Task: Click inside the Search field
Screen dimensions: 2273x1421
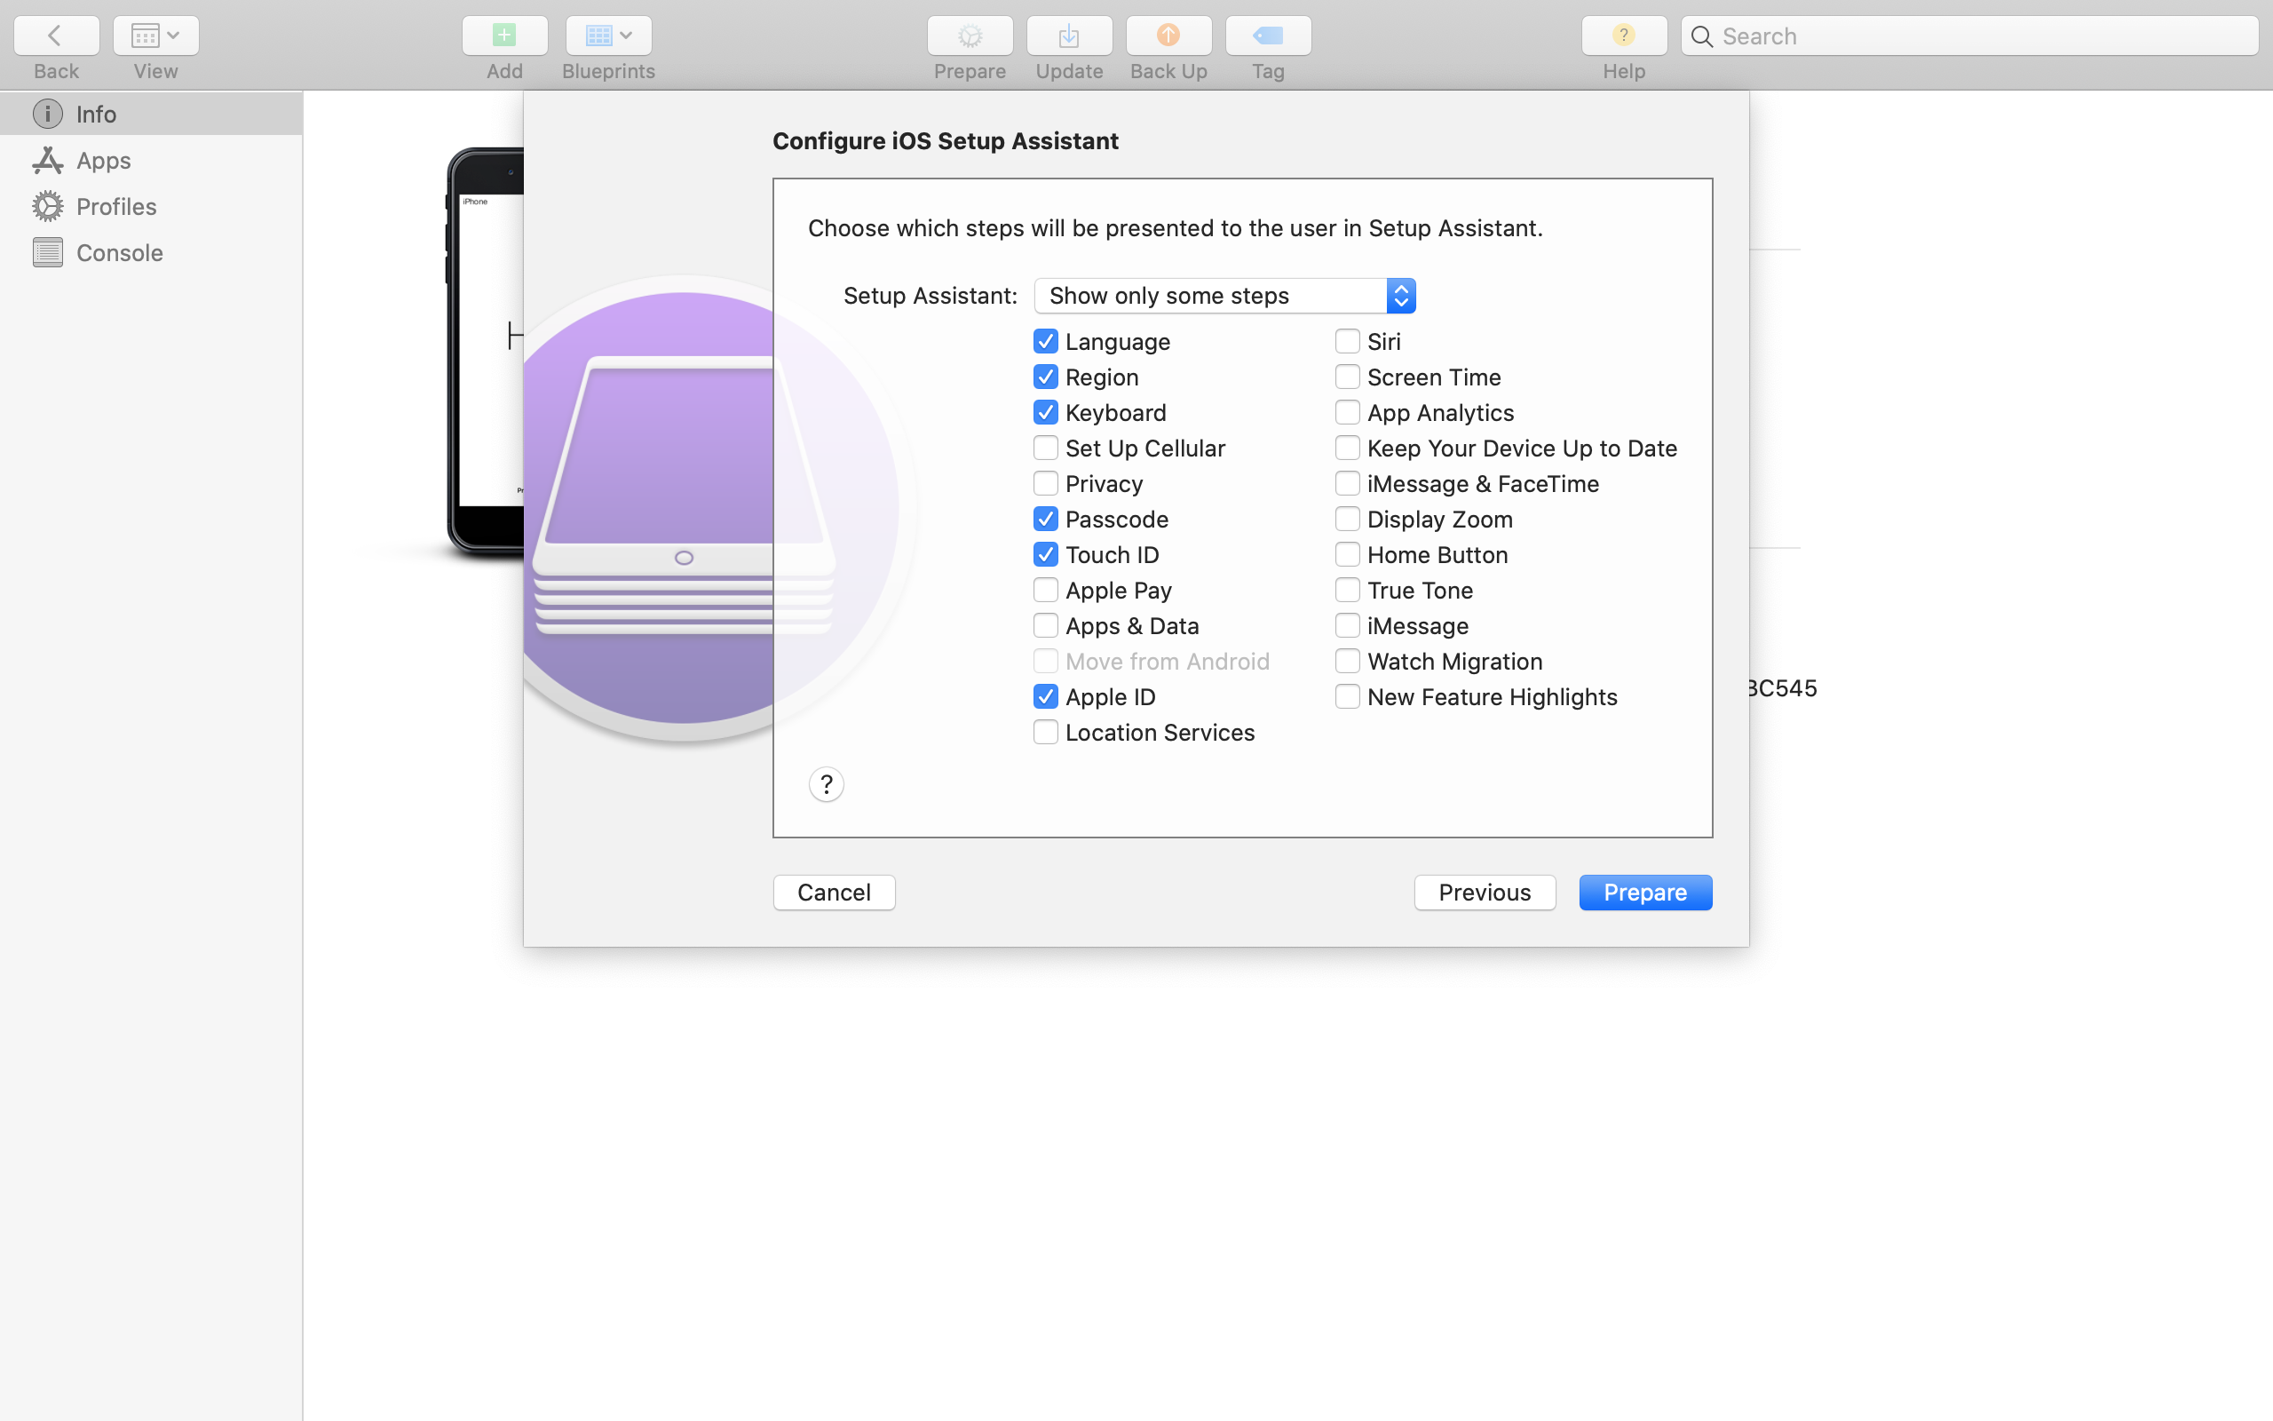Action: coord(1968,36)
